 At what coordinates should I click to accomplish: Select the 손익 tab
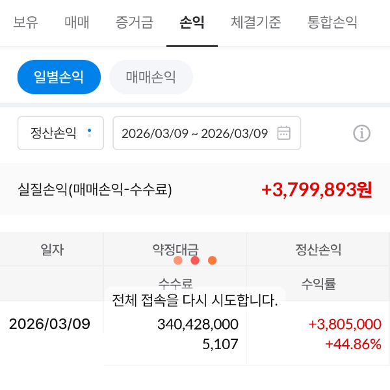[192, 23]
